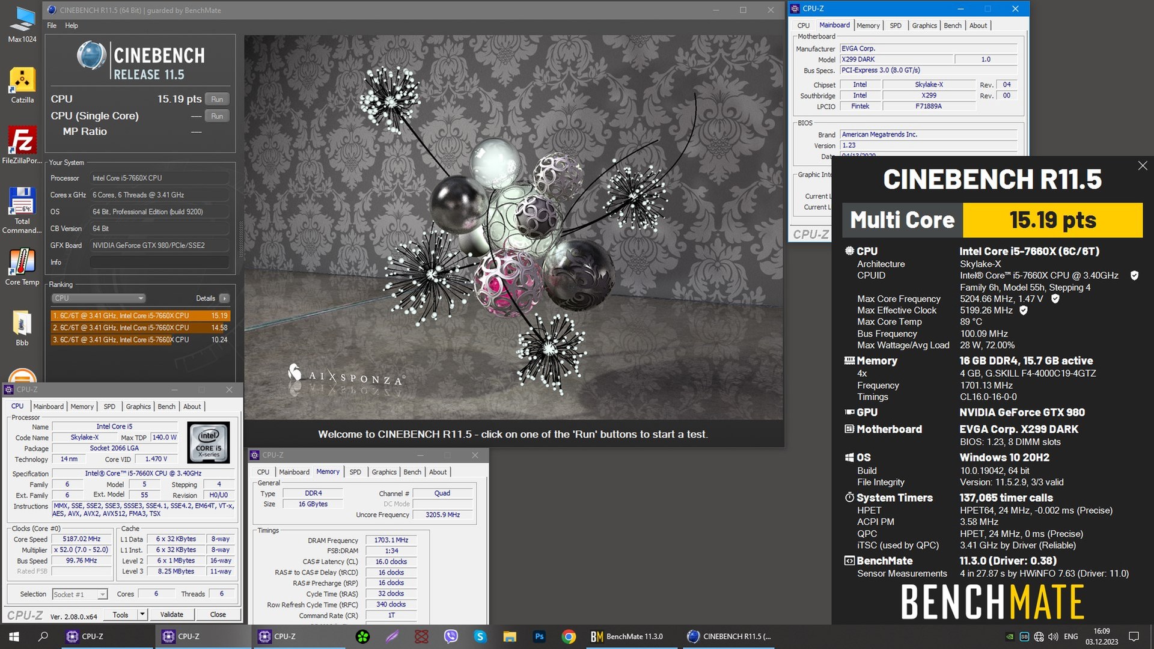Open Bench tab in bottom-left CPU-Z
1154x649 pixels.
click(x=166, y=406)
